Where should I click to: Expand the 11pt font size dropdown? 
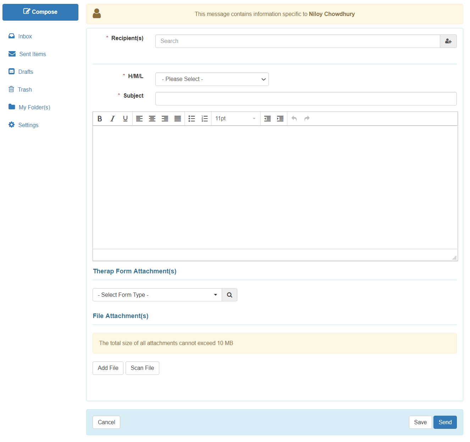pyautogui.click(x=235, y=119)
